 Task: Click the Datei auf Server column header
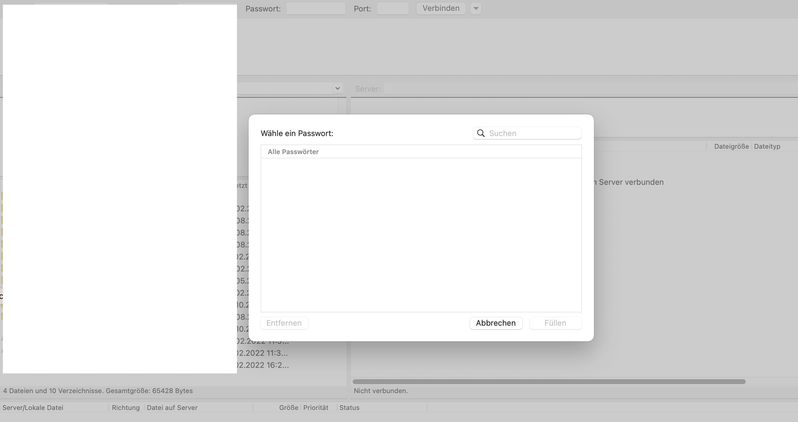pyautogui.click(x=172, y=408)
